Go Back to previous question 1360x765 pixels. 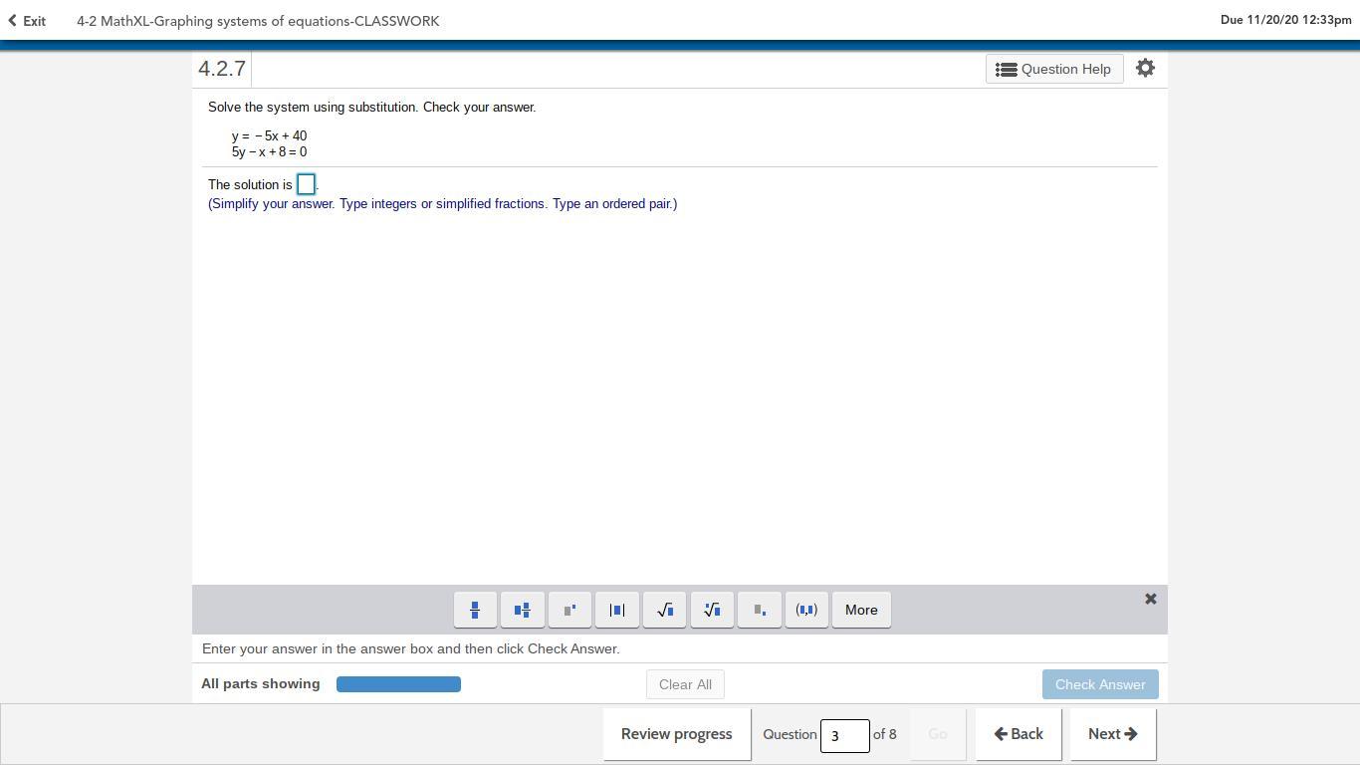coord(1019,734)
